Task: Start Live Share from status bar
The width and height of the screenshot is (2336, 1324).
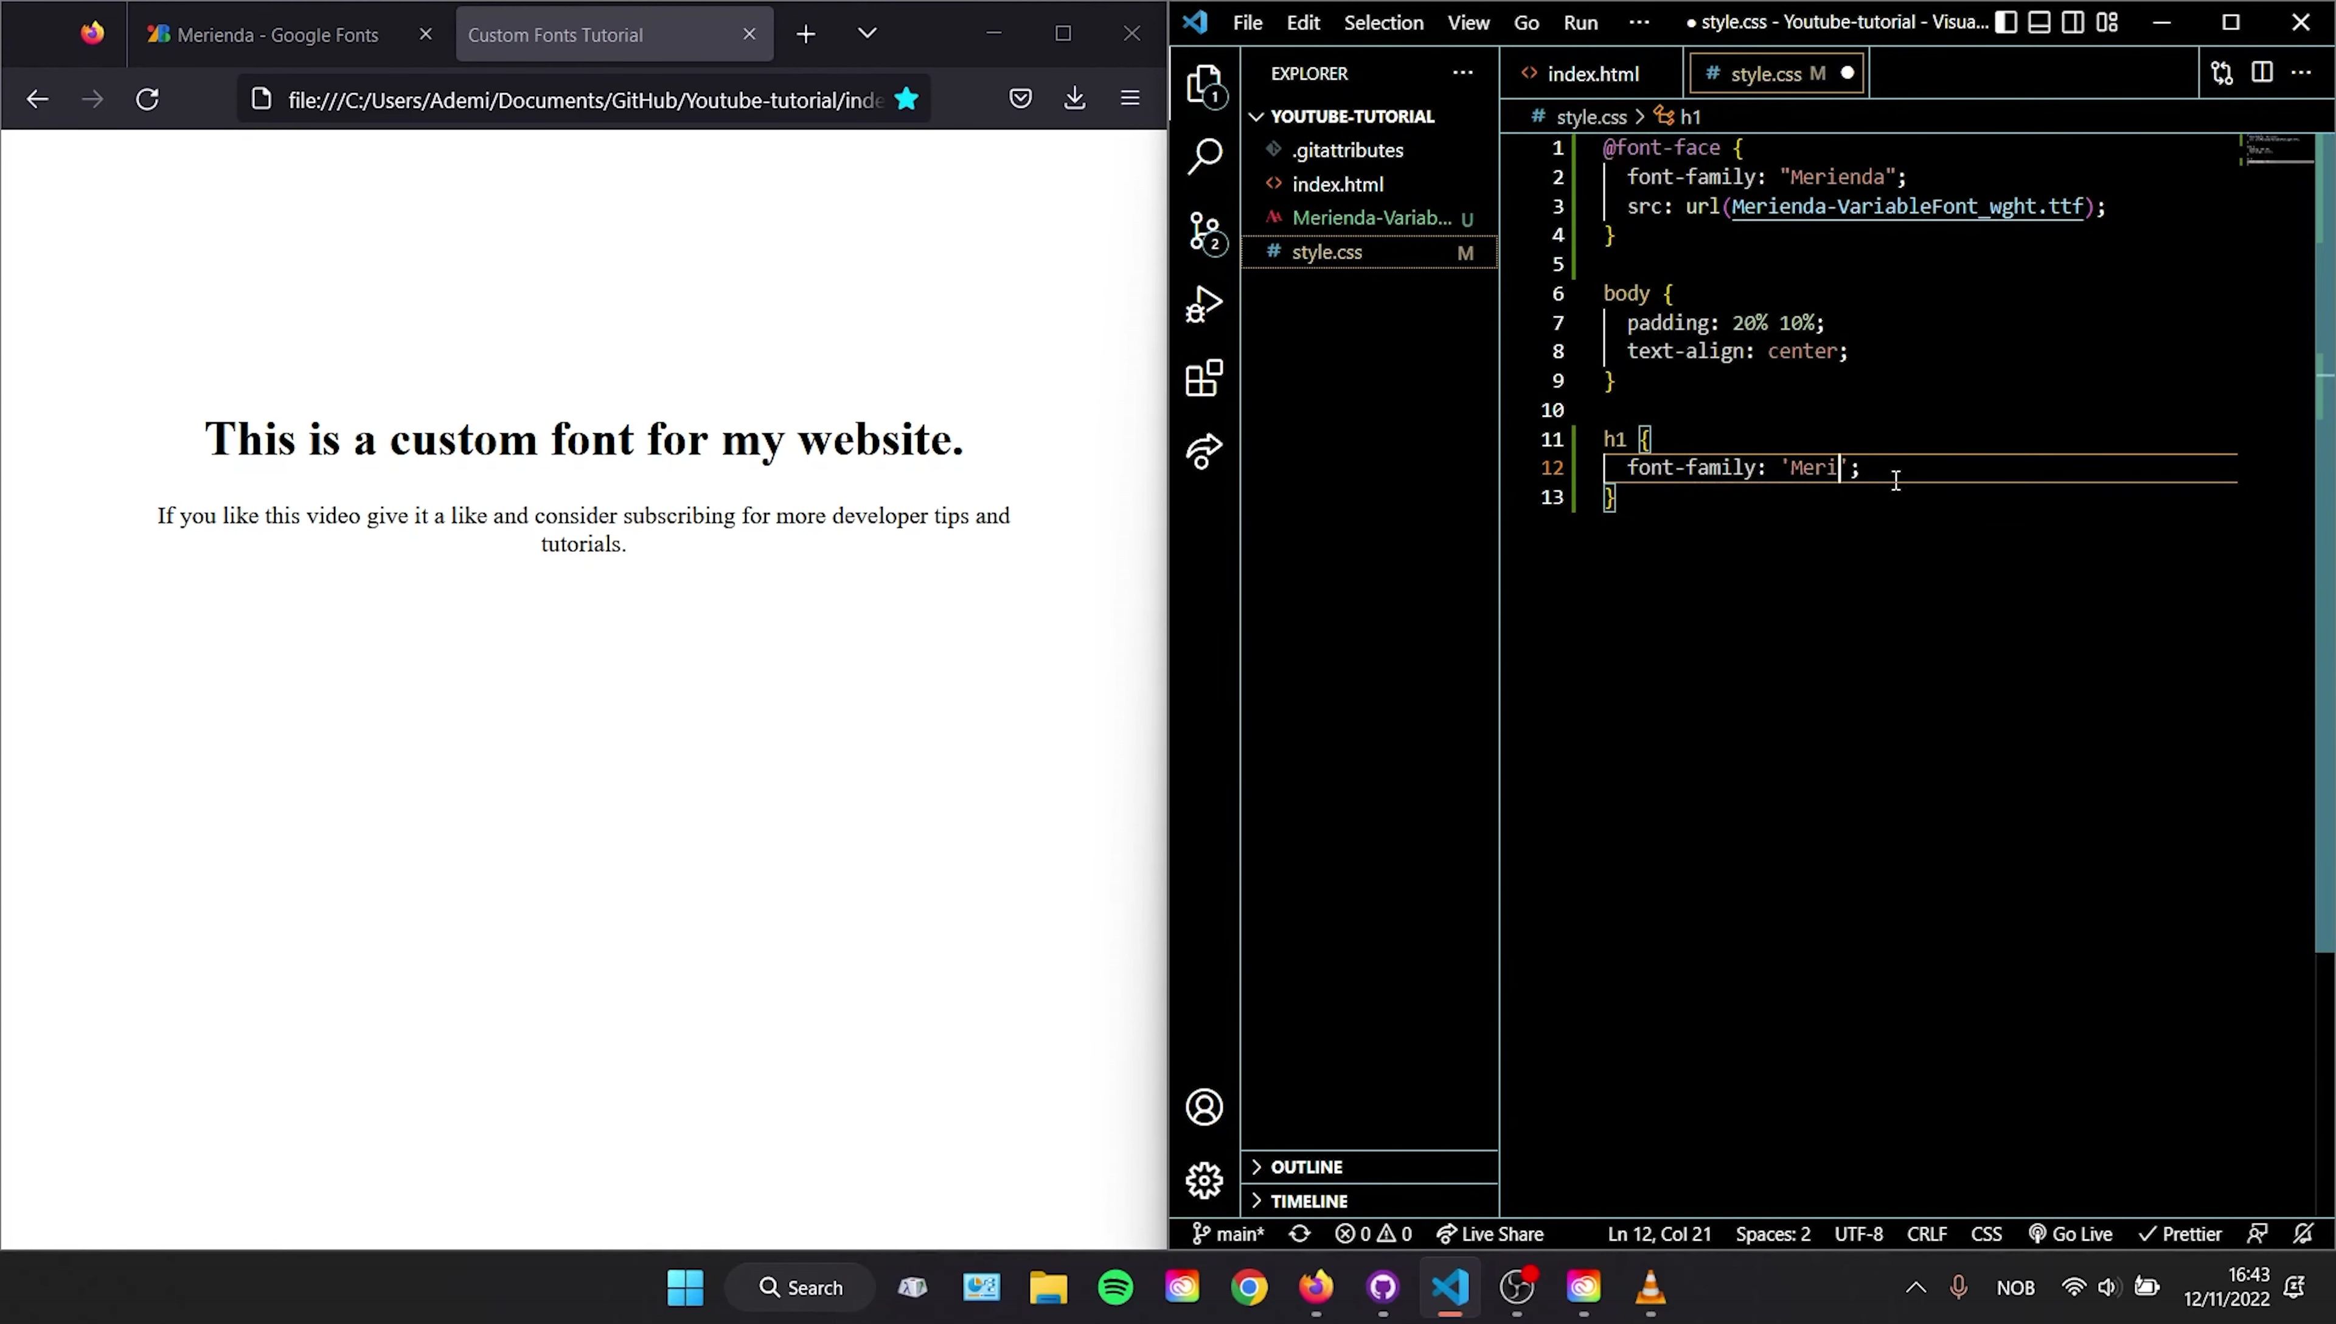Action: 1490,1234
